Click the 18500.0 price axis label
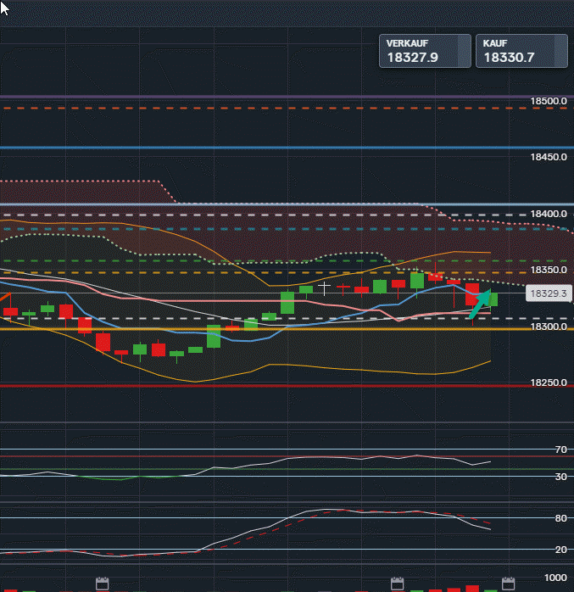 click(x=549, y=101)
